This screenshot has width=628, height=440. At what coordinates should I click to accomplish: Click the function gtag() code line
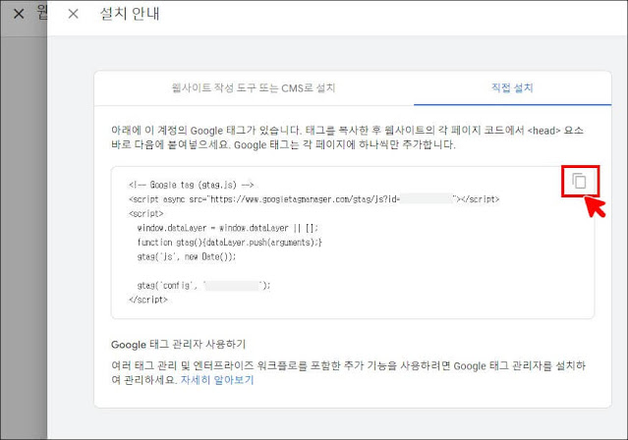229,243
